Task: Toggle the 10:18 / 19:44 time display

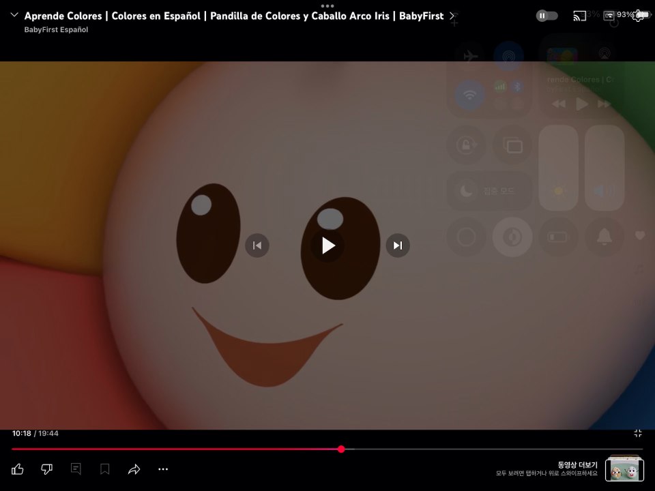Action: point(35,434)
